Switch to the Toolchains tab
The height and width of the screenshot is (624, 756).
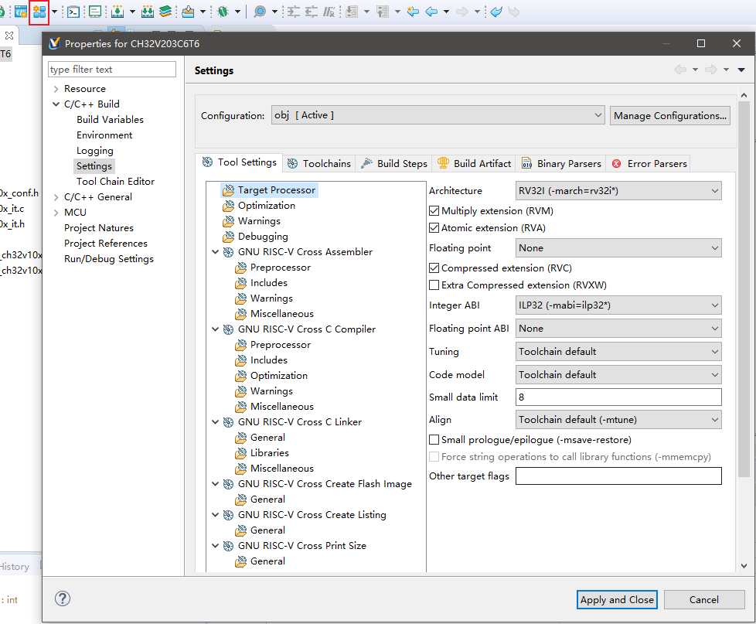coord(319,163)
